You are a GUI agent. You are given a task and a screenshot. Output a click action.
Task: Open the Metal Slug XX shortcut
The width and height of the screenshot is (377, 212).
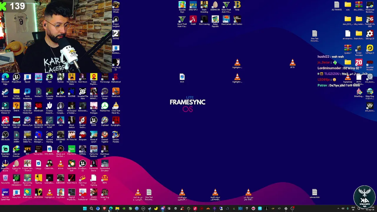[105, 195]
